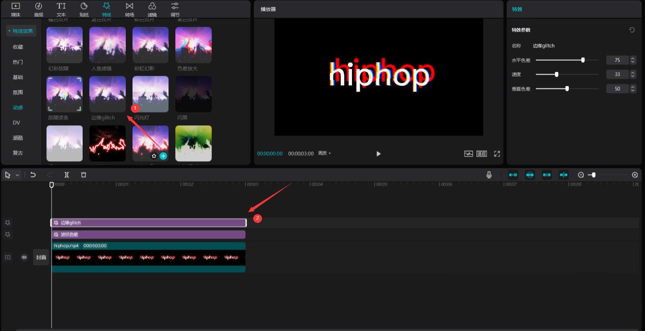Zoom out the timeline with minus icon
This screenshot has width=645, height=331.
pyautogui.click(x=580, y=175)
